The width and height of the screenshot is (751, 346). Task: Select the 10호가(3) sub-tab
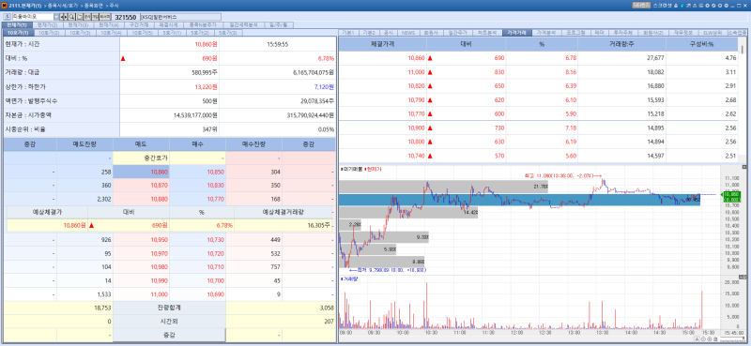pyautogui.click(x=80, y=33)
